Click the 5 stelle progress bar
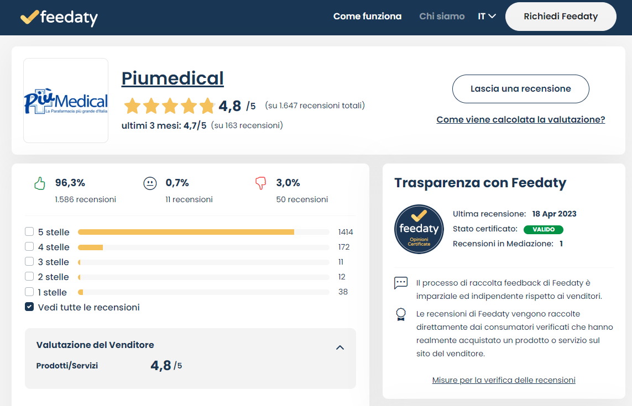This screenshot has width=632, height=406. 203,232
